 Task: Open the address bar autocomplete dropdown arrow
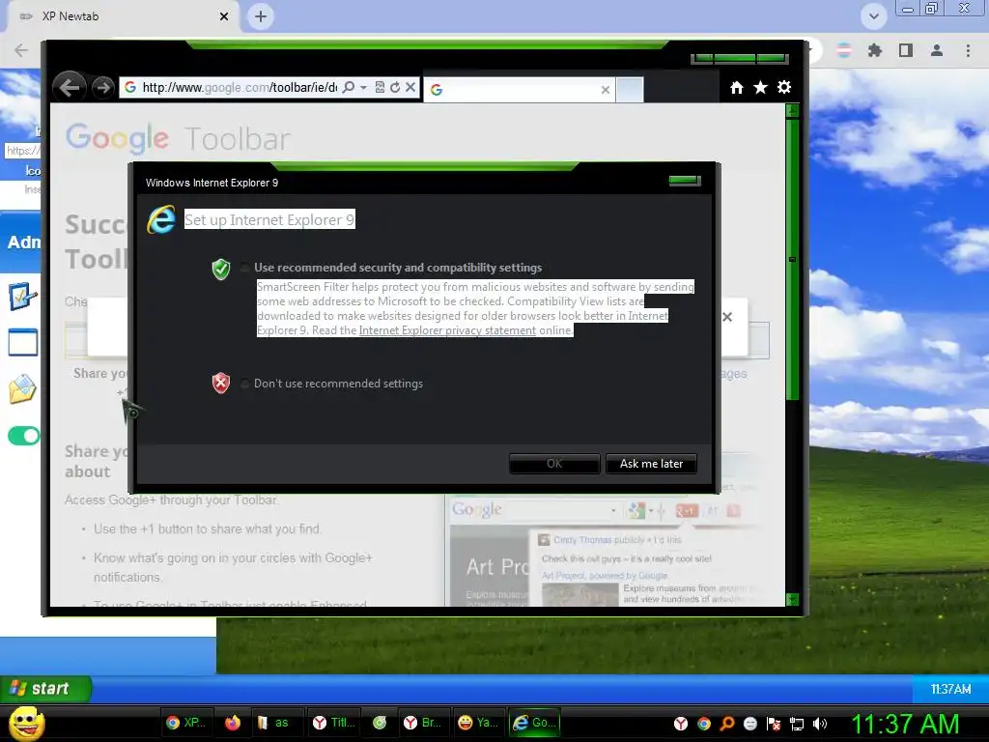[x=363, y=88]
